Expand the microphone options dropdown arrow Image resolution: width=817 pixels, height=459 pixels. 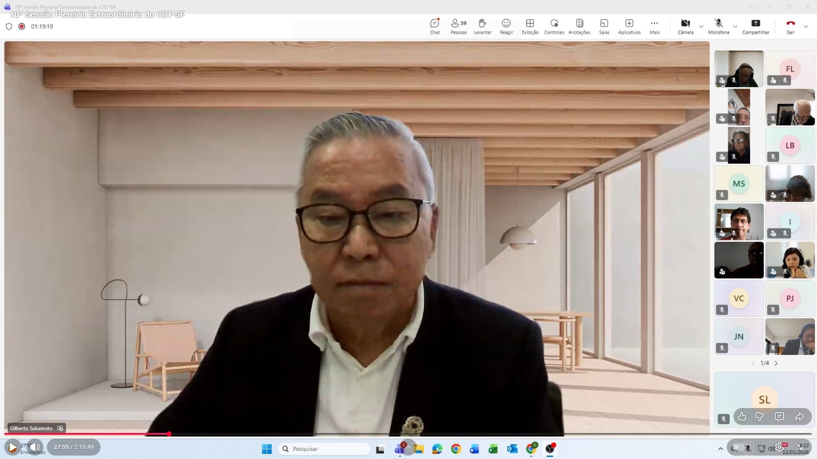click(x=735, y=27)
